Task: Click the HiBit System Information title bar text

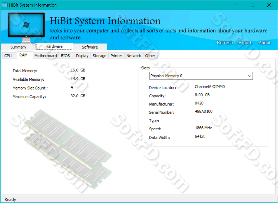Action: [x=33, y=5]
